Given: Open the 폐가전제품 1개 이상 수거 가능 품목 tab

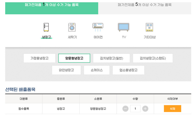Looking at the screenshot, I should pyautogui.click(x=52, y=8).
